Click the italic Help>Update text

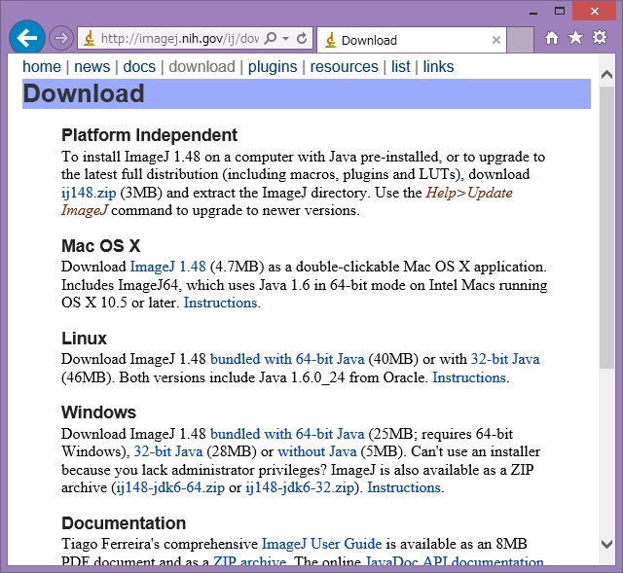click(469, 193)
